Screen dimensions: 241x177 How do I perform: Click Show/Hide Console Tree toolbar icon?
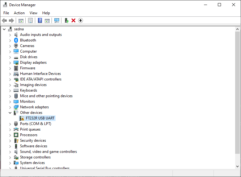click(21, 20)
